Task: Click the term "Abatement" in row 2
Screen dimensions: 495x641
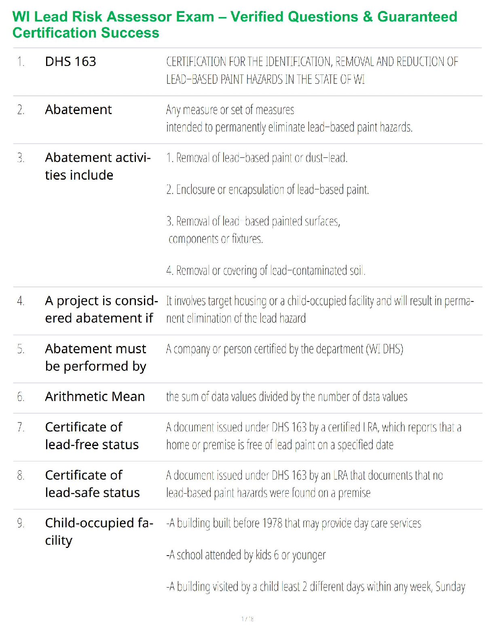Action: pos(78,110)
